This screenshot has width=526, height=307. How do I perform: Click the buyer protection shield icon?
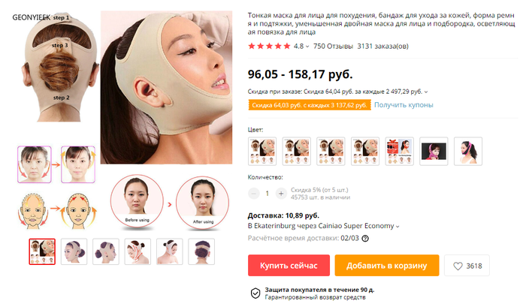click(x=255, y=293)
